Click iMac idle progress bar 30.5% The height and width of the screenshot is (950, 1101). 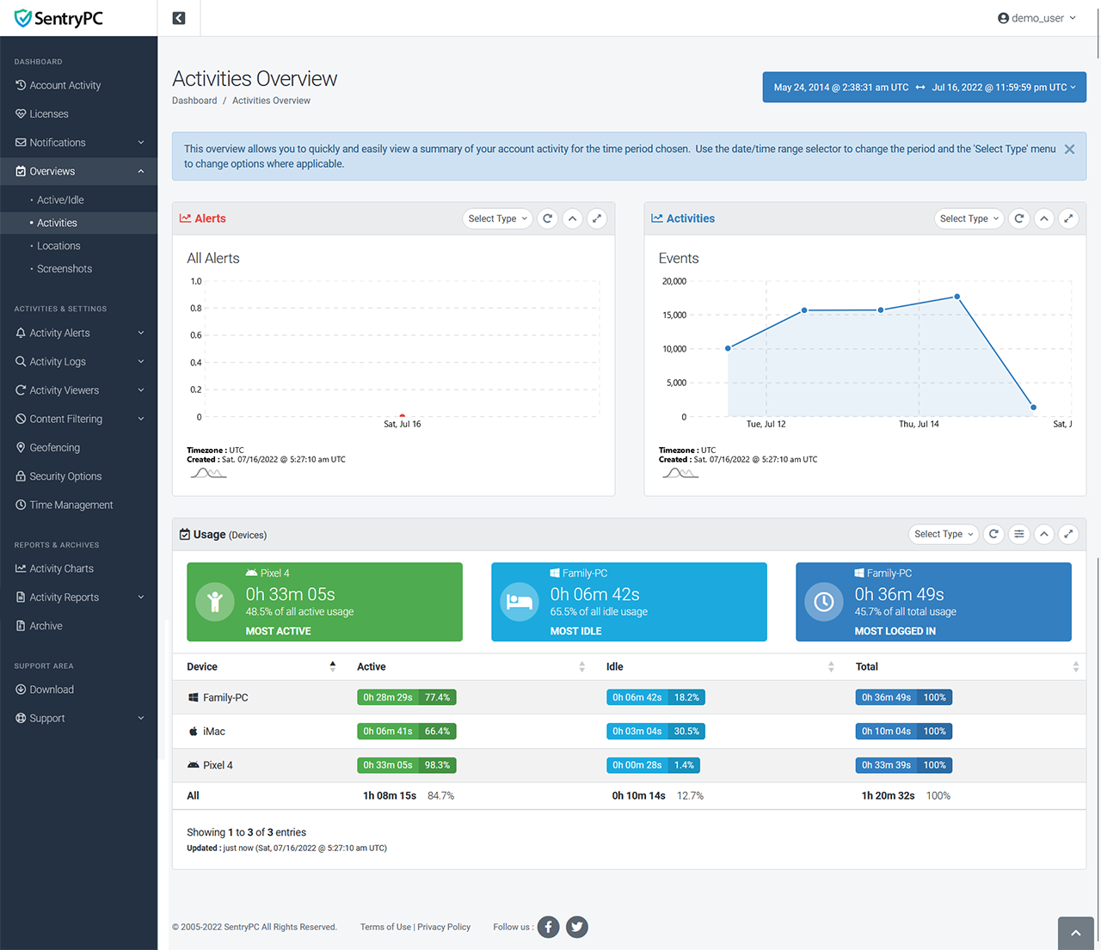[x=655, y=731]
